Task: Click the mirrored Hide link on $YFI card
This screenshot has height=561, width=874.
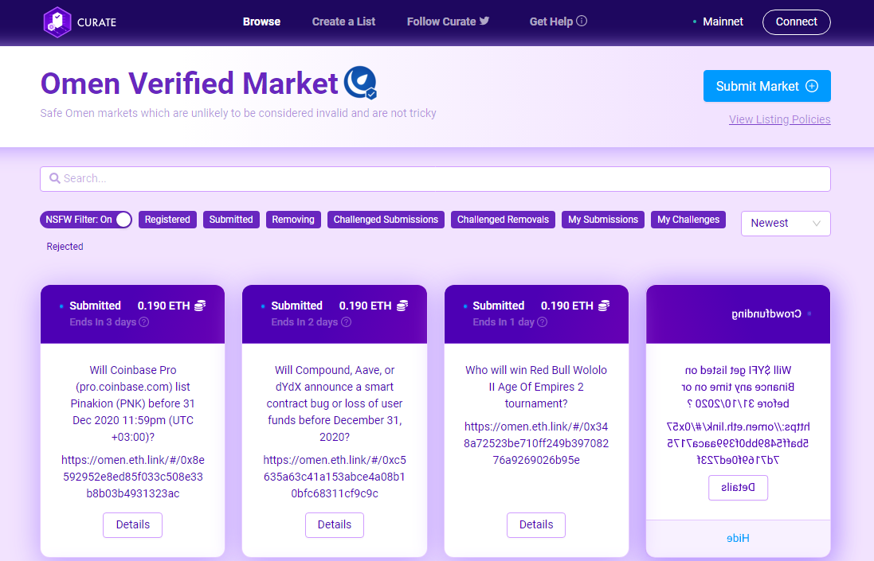Action: pyautogui.click(x=738, y=538)
